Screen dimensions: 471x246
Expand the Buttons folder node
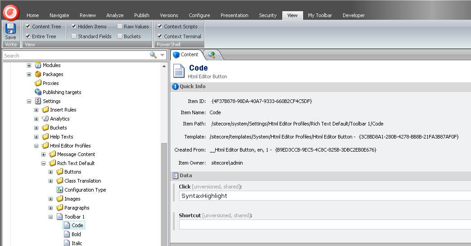[51, 172]
